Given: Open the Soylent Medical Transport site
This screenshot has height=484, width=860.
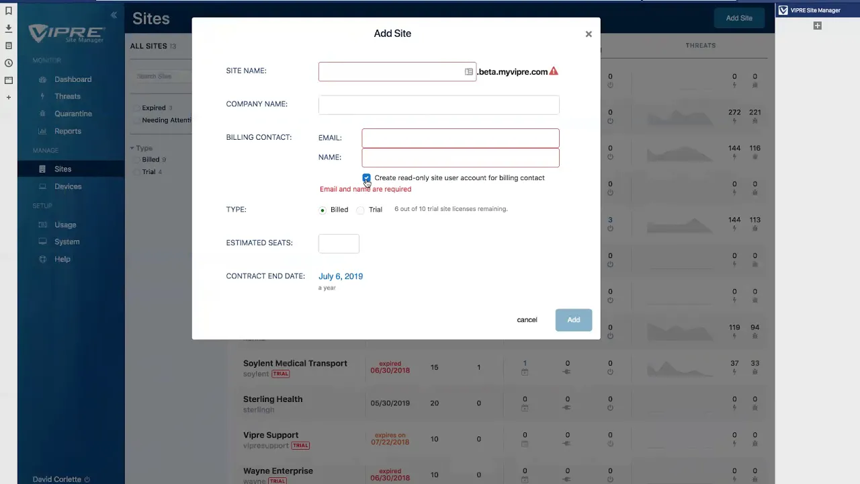Looking at the screenshot, I should point(295,363).
